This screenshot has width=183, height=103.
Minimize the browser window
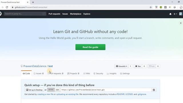tap(172, 2)
